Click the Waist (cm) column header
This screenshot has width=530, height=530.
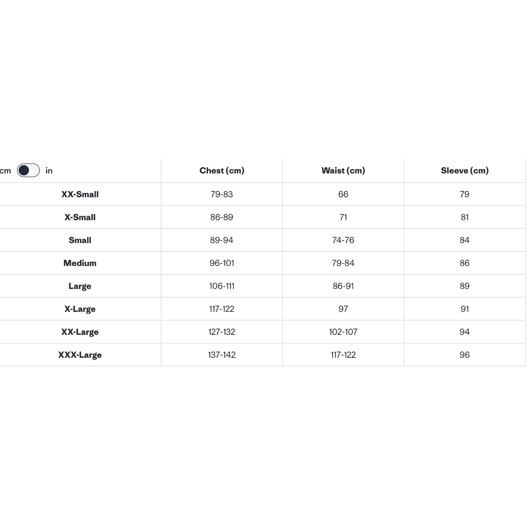click(x=343, y=170)
